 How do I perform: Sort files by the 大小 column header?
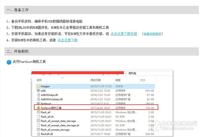point(143,80)
